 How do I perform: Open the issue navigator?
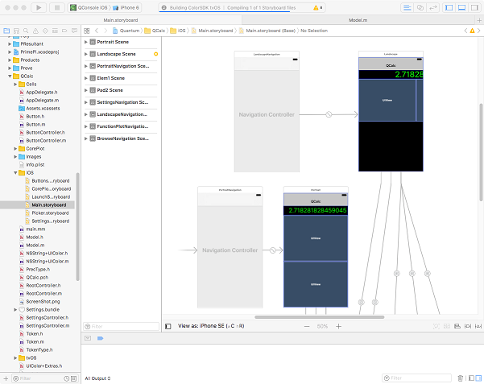click(35, 31)
